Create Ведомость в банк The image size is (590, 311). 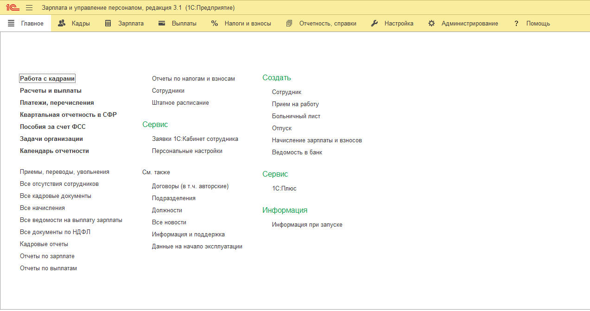pyautogui.click(x=297, y=152)
